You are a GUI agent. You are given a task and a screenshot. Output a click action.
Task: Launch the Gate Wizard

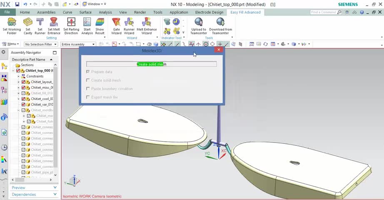pos(116,26)
